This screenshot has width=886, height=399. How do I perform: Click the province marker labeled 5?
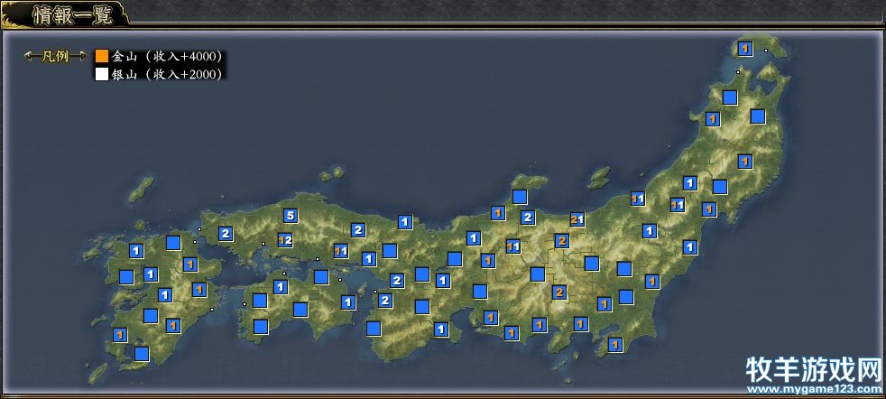pyautogui.click(x=290, y=215)
